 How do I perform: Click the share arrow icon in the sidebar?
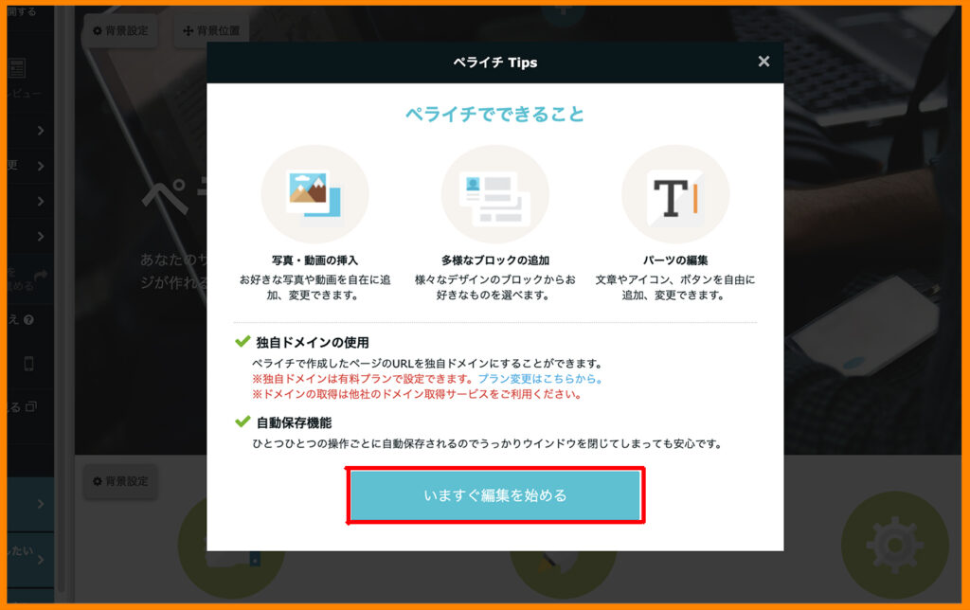click(x=41, y=276)
